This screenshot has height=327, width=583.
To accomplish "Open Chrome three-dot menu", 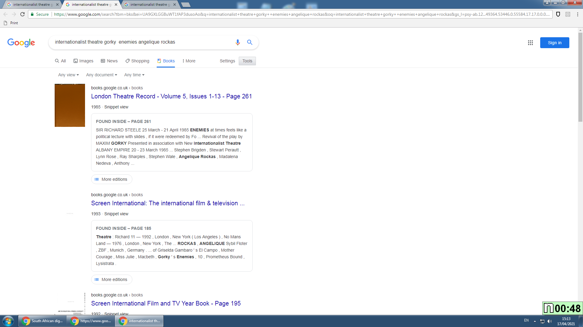I will click(x=578, y=14).
